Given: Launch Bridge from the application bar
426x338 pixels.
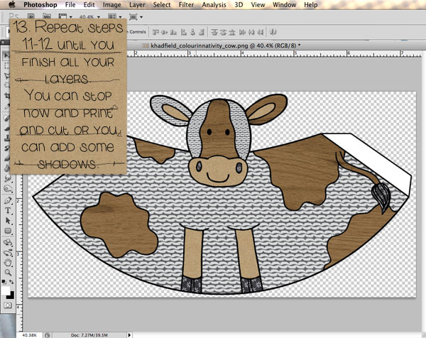Looking at the screenshot, I should [x=31, y=16].
